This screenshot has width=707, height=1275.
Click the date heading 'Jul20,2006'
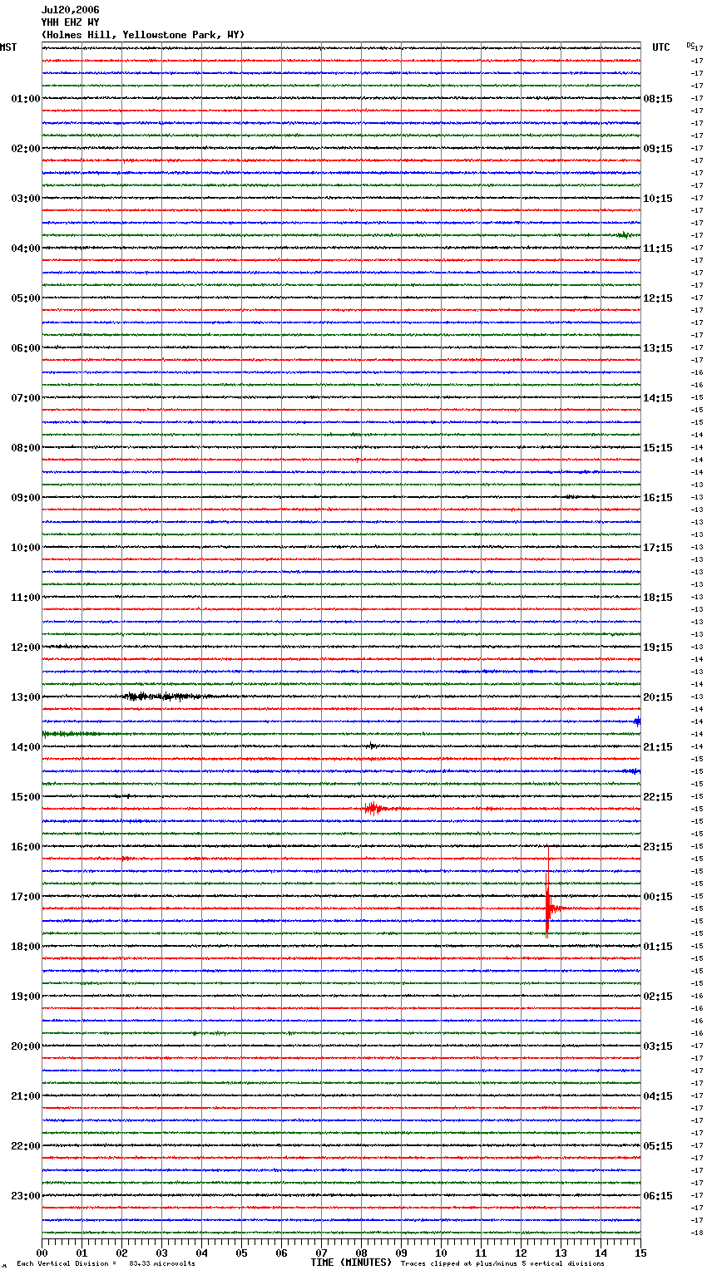point(70,10)
